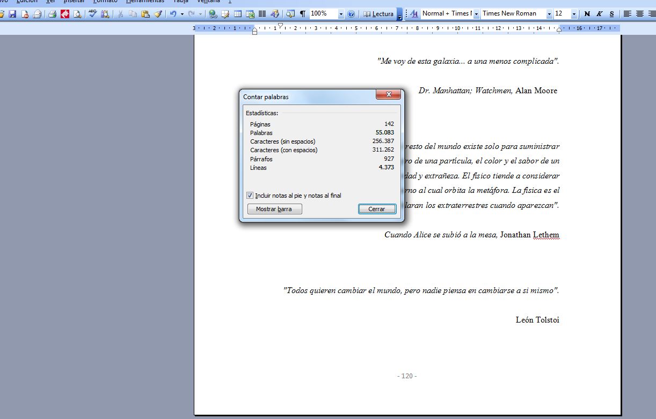Viewport: 656px width, 419px height.
Task: Toggle Italic with the K button
Action: (599, 14)
